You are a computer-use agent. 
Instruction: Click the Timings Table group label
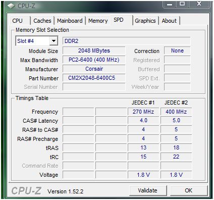point(32,98)
